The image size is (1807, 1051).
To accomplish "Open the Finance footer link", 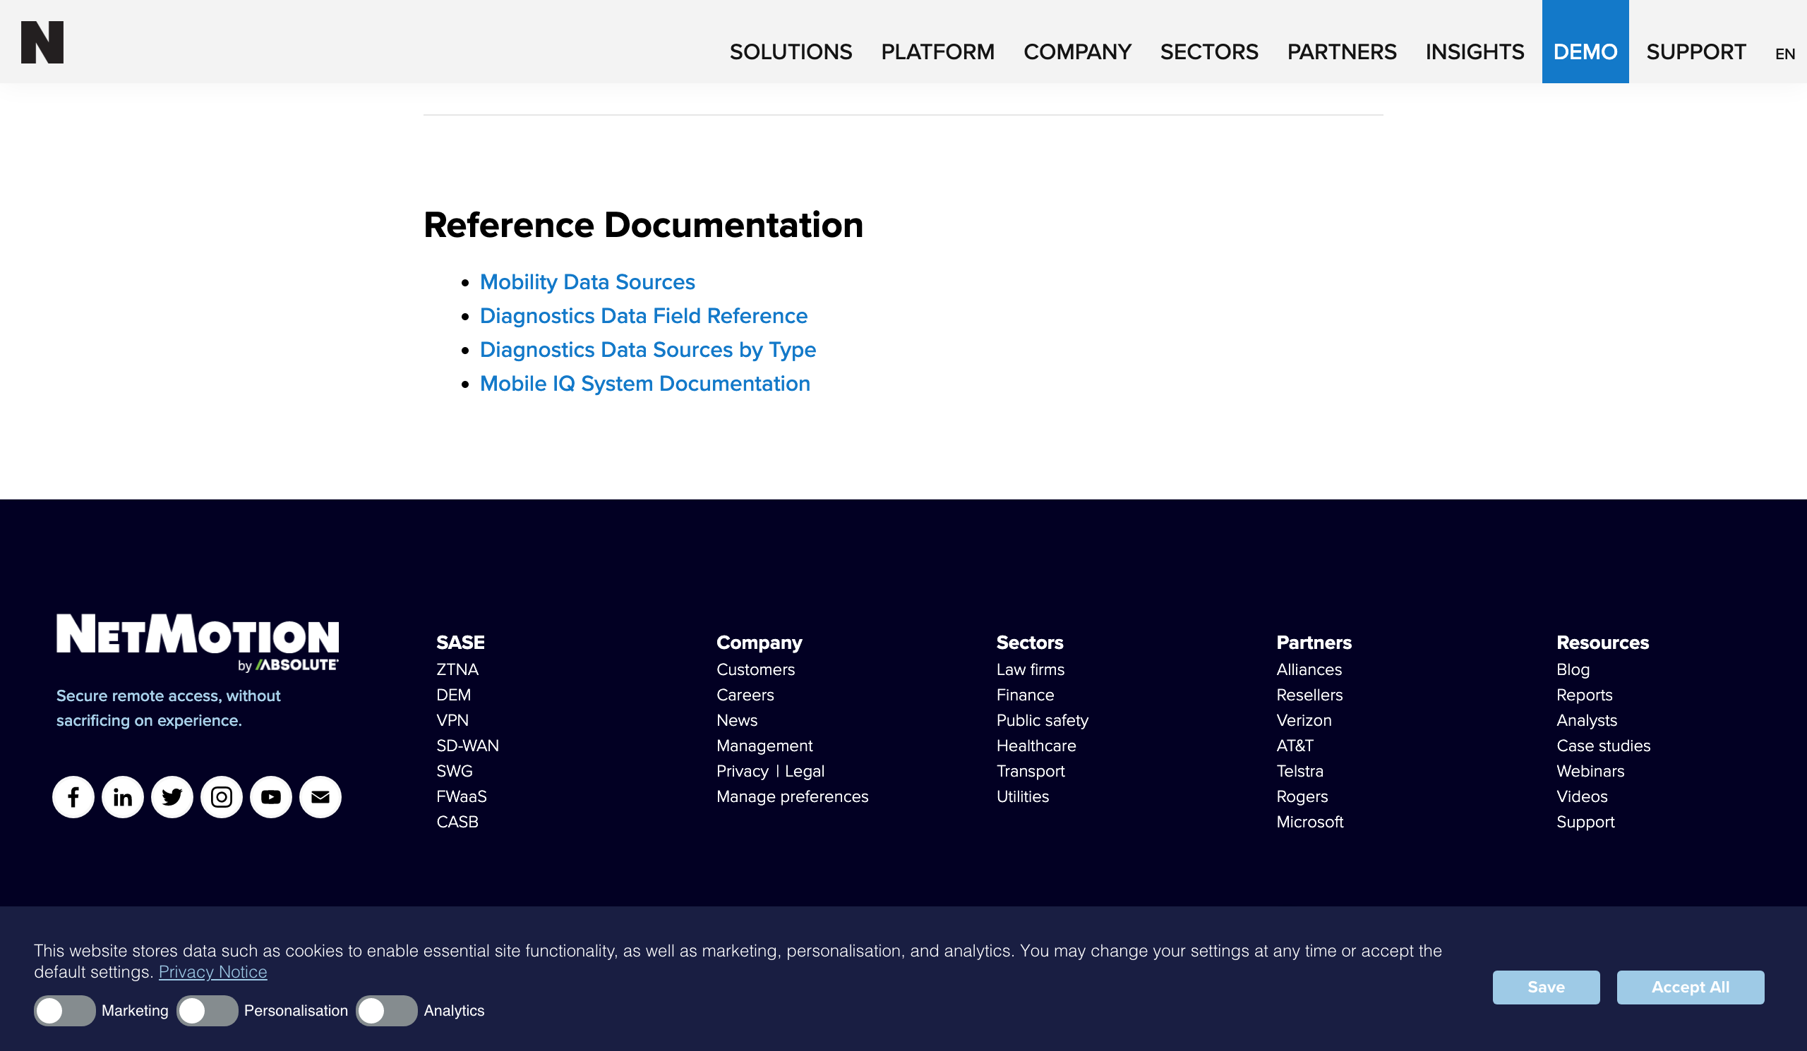I will (1026, 695).
